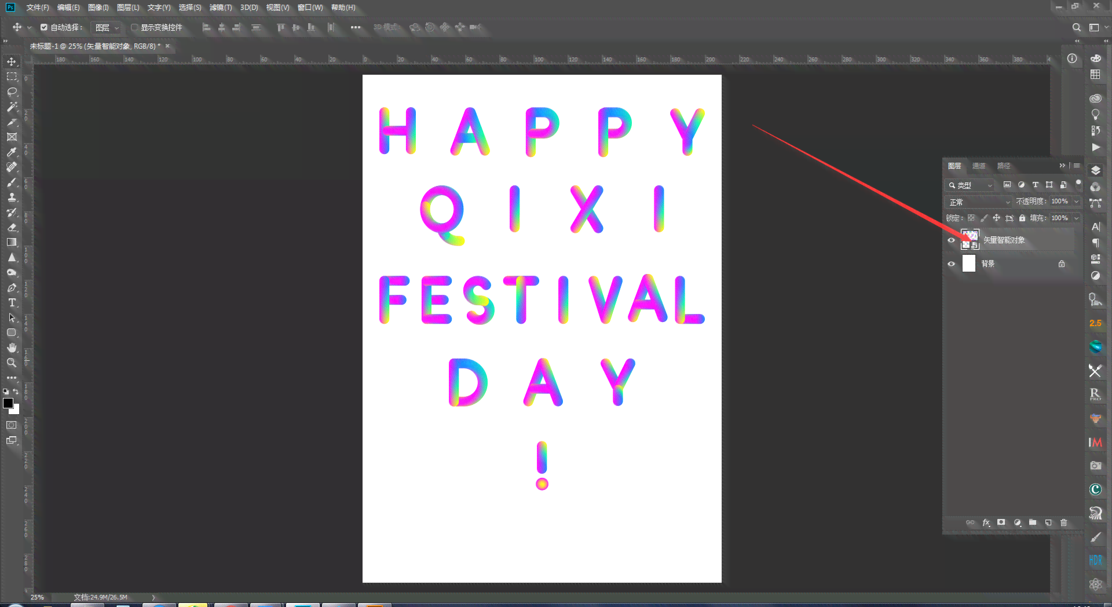Click the align left edges icon

pos(206,27)
